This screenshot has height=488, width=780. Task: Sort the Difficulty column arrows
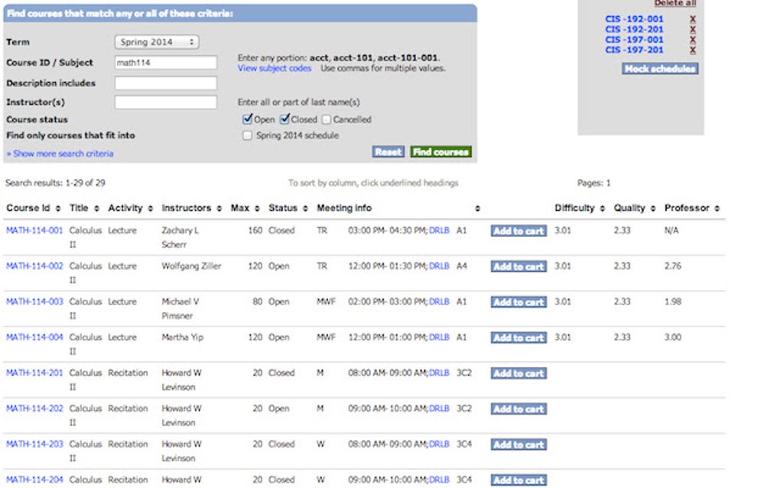(603, 208)
